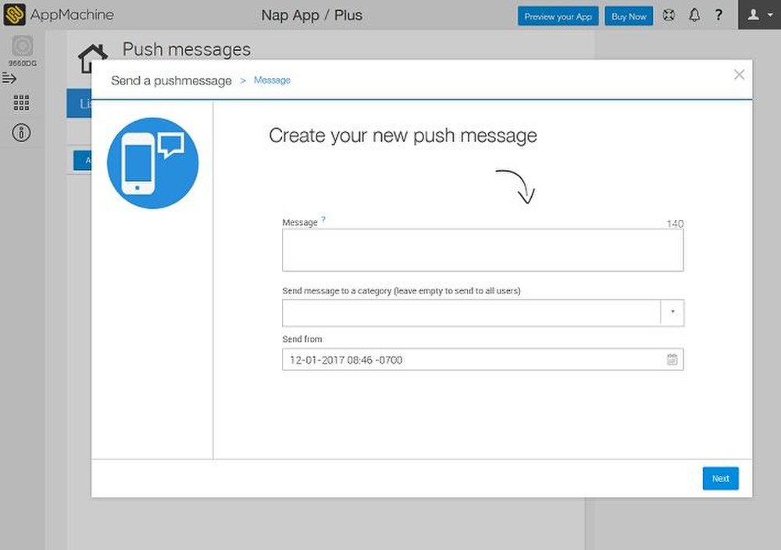The height and width of the screenshot is (550, 781).
Task: Open the grid blocks icon in sidebar
Action: click(22, 104)
